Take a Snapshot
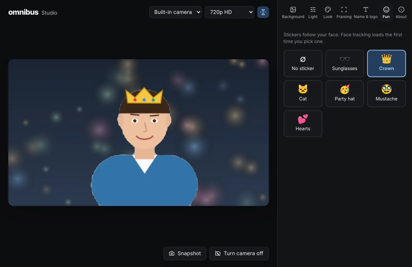 click(185, 254)
